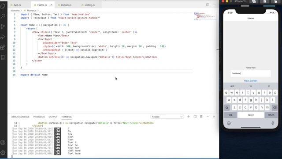Open the DEBUG CONSOLE panel tab
282x159 pixels.
20,117
